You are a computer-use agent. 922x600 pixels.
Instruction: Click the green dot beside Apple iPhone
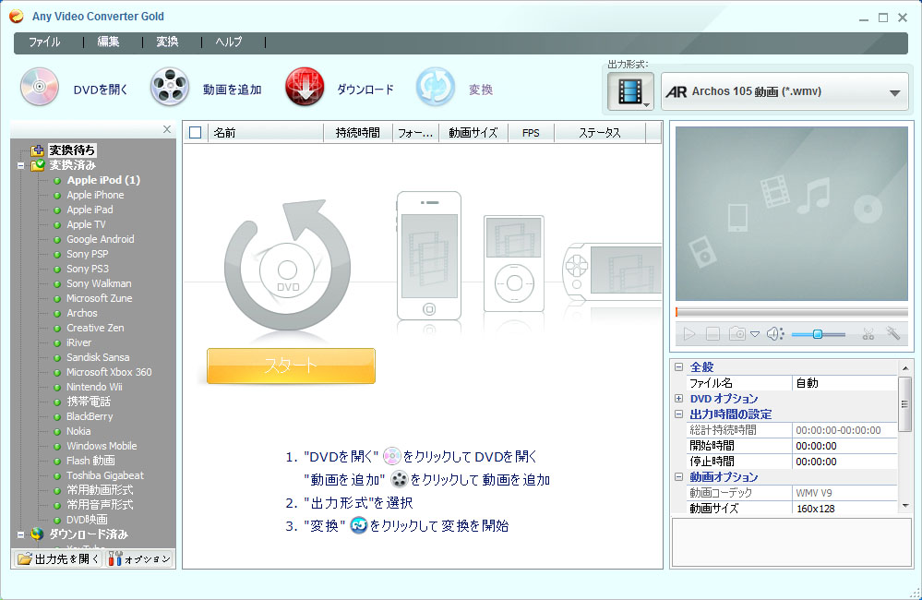tap(57, 196)
